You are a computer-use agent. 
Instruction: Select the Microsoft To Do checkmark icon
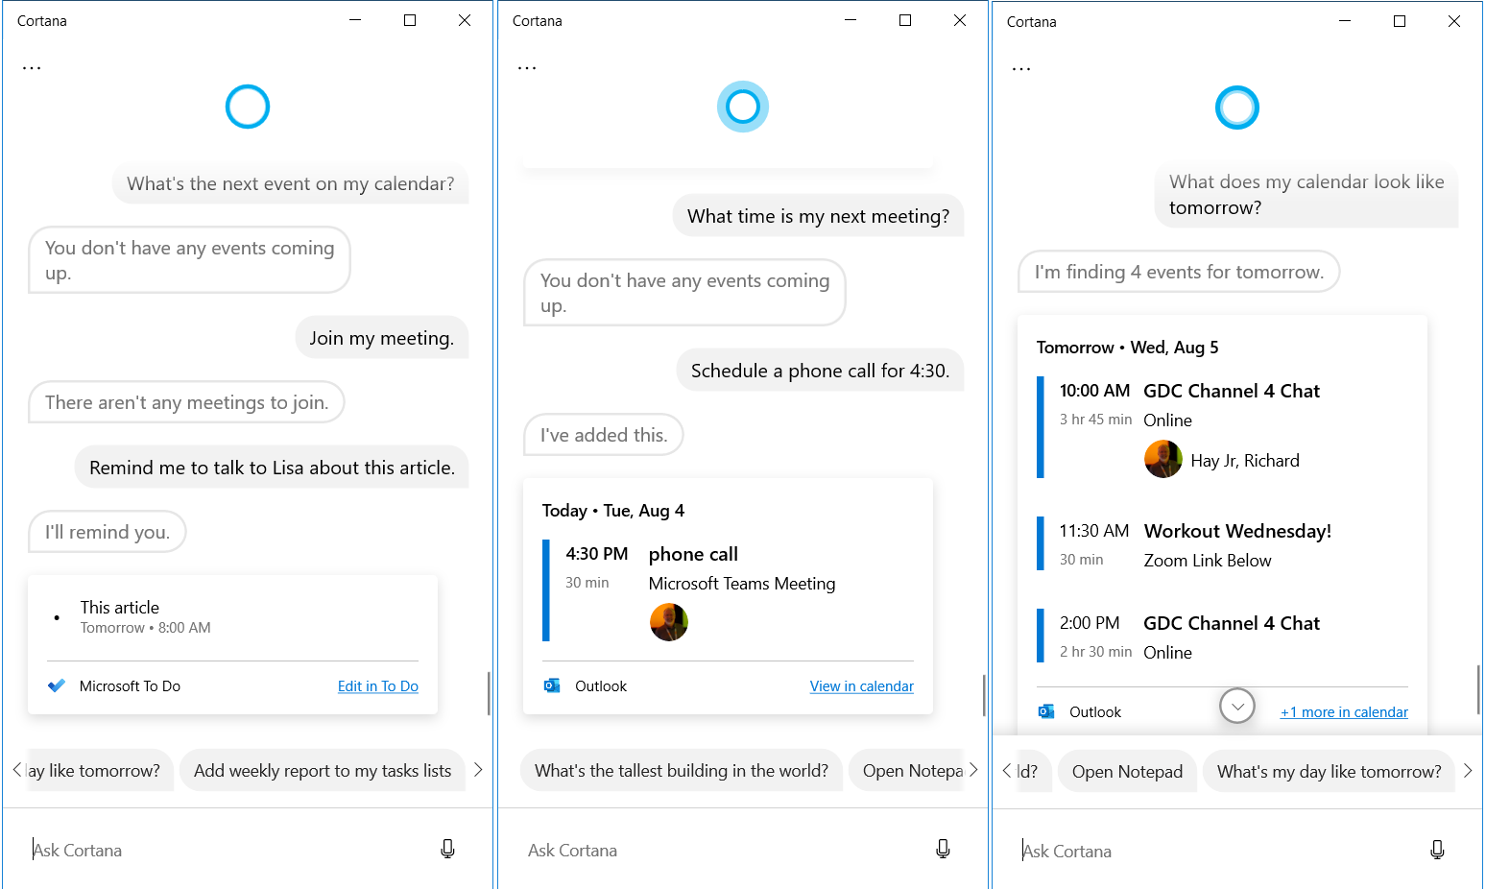tap(57, 685)
